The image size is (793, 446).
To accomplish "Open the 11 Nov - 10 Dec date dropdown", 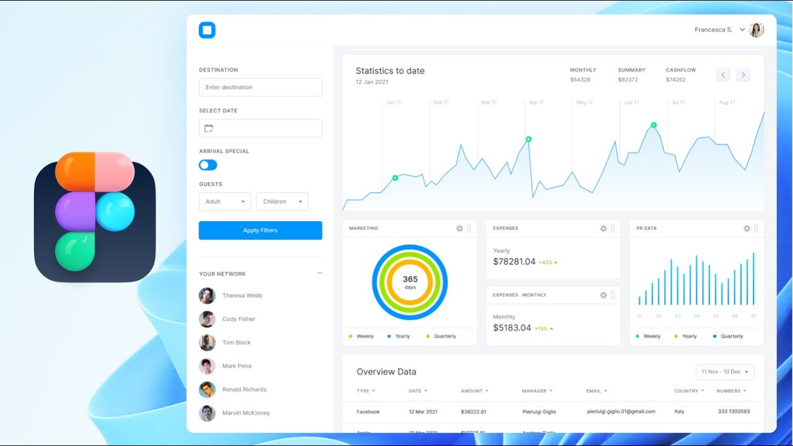I will pyautogui.click(x=725, y=372).
